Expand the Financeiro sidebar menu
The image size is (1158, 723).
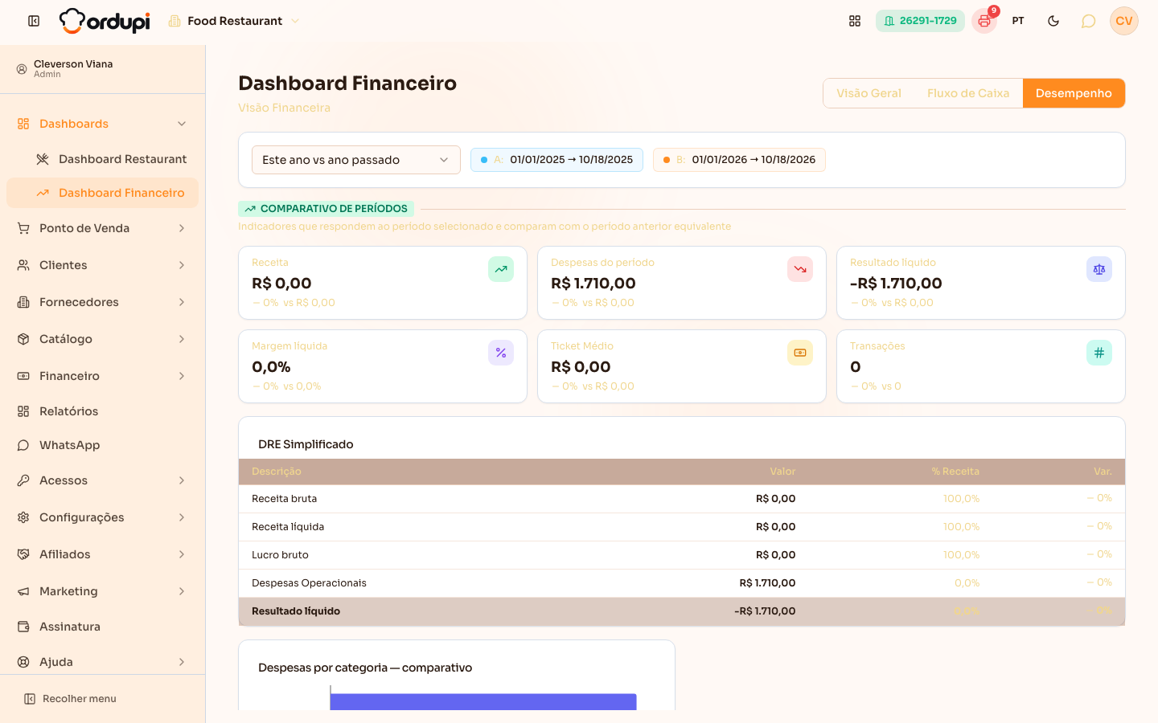coord(102,376)
